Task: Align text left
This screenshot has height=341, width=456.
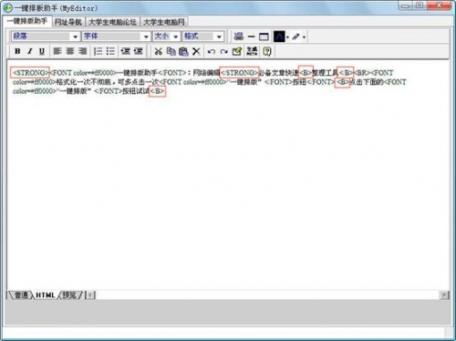Action: click(x=57, y=51)
